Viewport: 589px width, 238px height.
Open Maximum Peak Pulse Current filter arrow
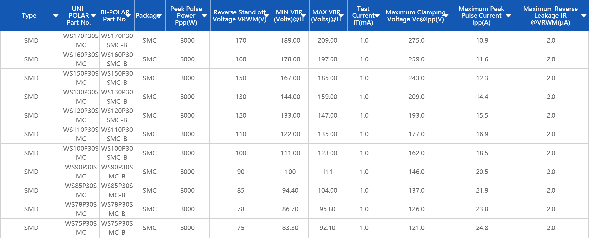point(508,16)
